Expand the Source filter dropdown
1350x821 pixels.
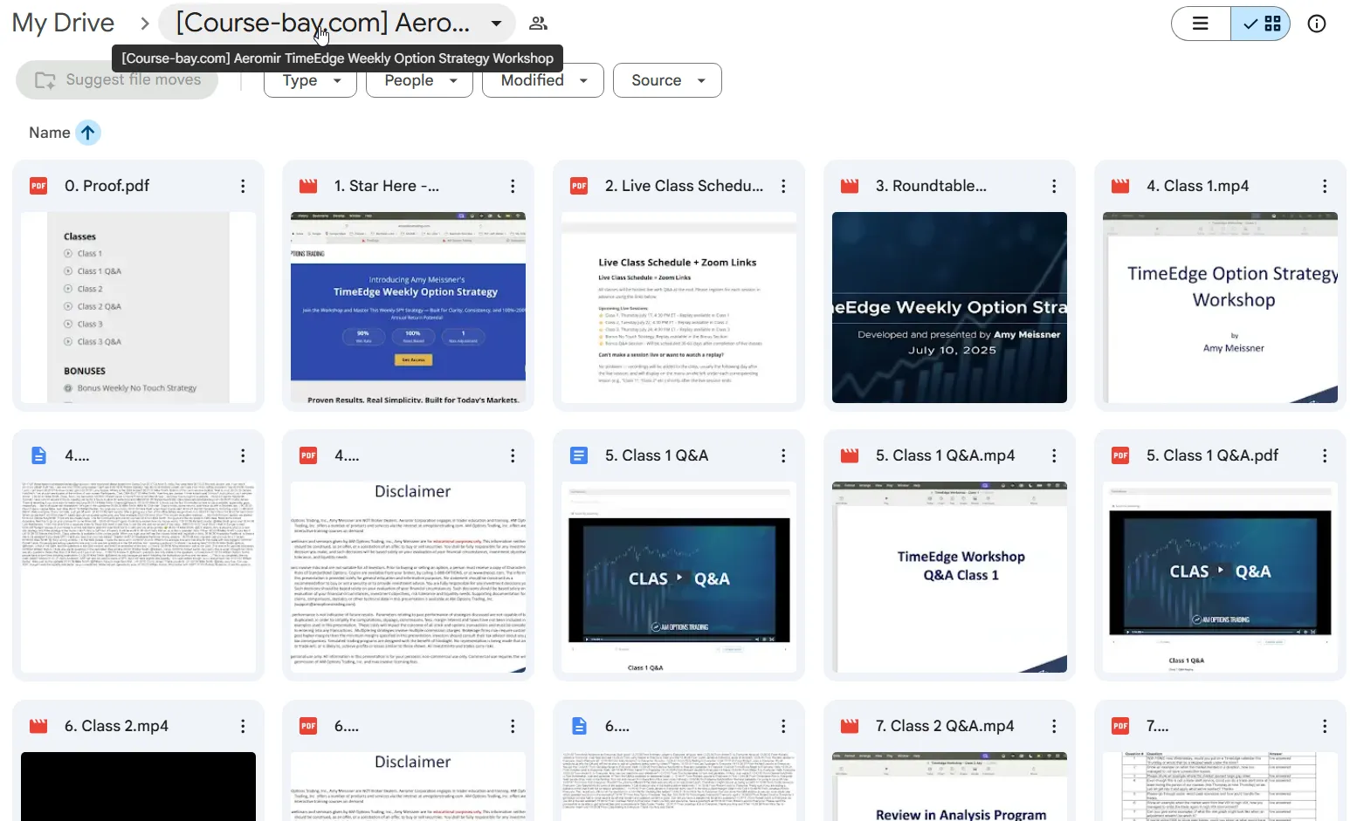pyautogui.click(x=667, y=80)
